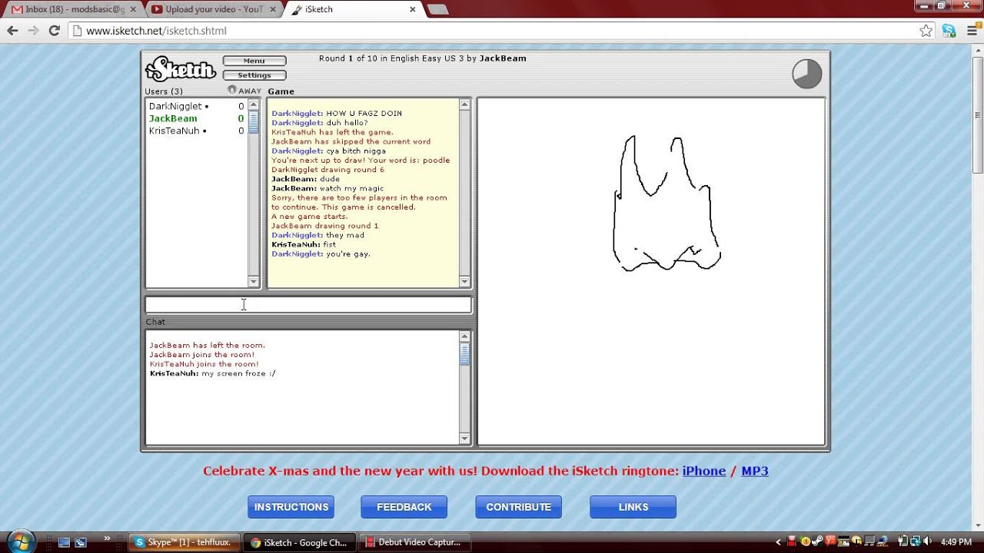Go back in browser history
Viewport: 984px width, 553px height.
[x=12, y=31]
